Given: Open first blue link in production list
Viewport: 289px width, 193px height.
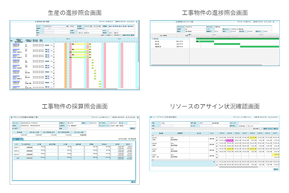Looking at the screenshot, I should [16, 43].
